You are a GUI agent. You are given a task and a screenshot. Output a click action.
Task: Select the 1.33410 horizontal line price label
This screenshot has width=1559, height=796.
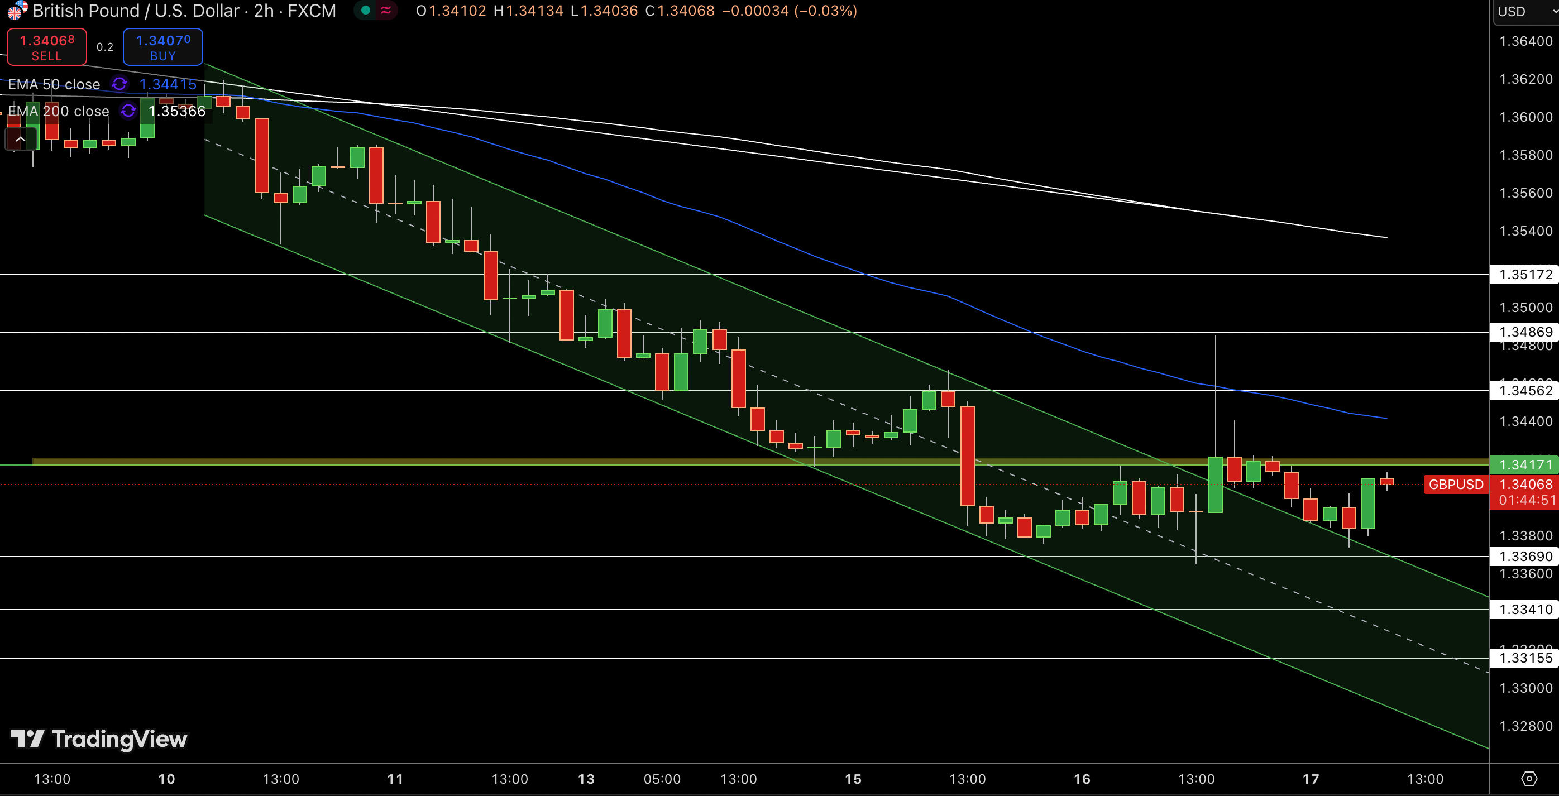coord(1524,610)
